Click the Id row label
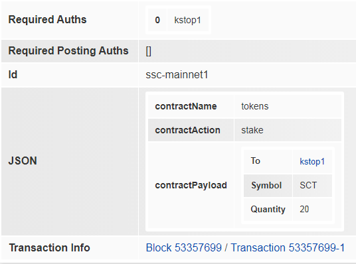 pyautogui.click(x=13, y=74)
